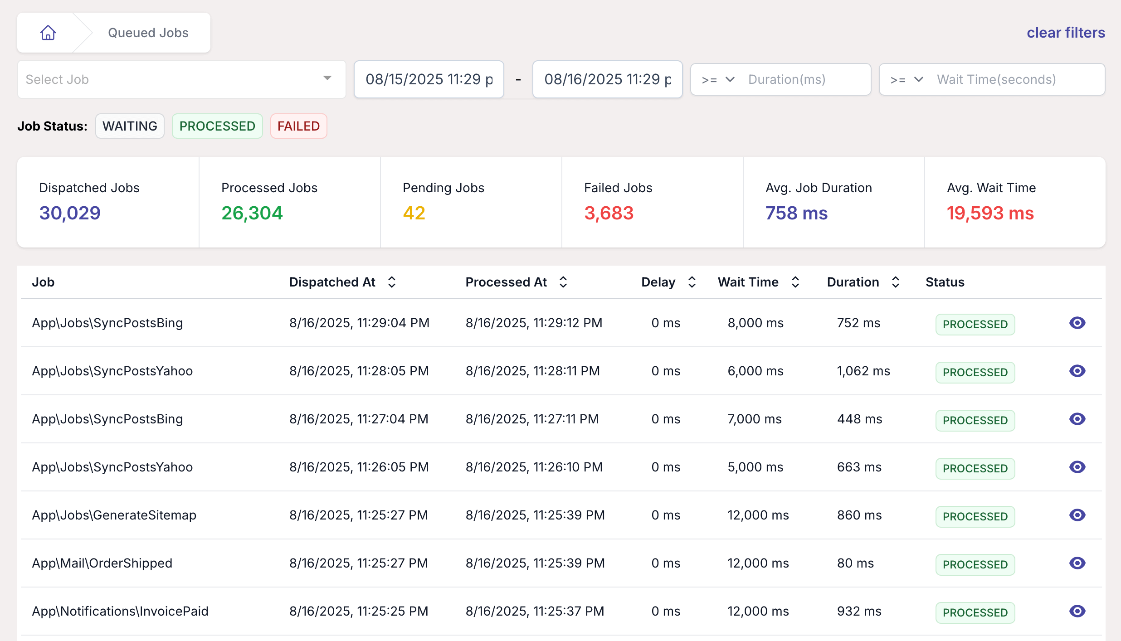Sort by the Processed At column arrows
1121x641 pixels.
click(563, 282)
